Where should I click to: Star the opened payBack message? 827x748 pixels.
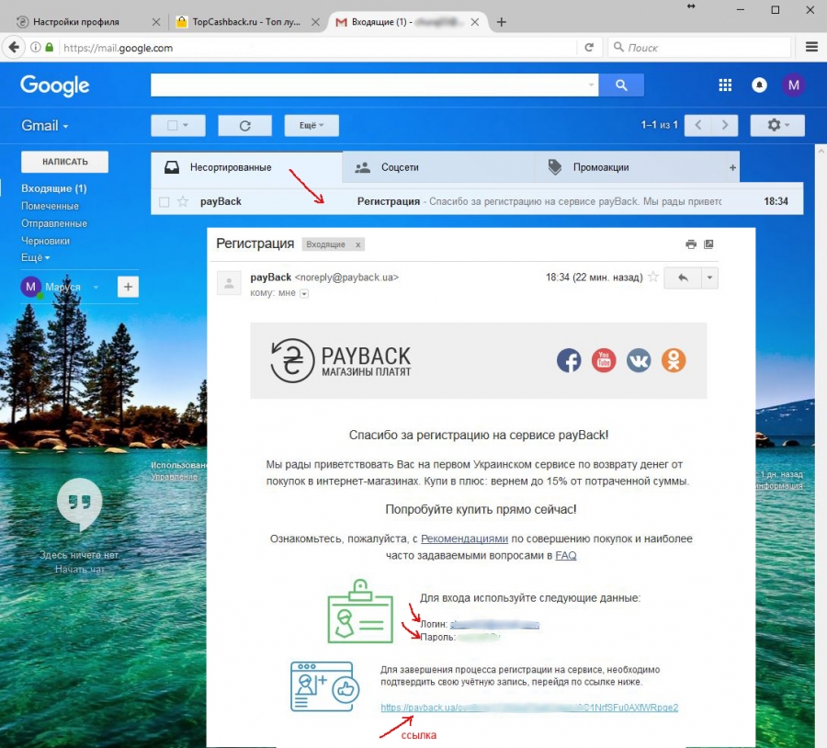click(x=653, y=277)
